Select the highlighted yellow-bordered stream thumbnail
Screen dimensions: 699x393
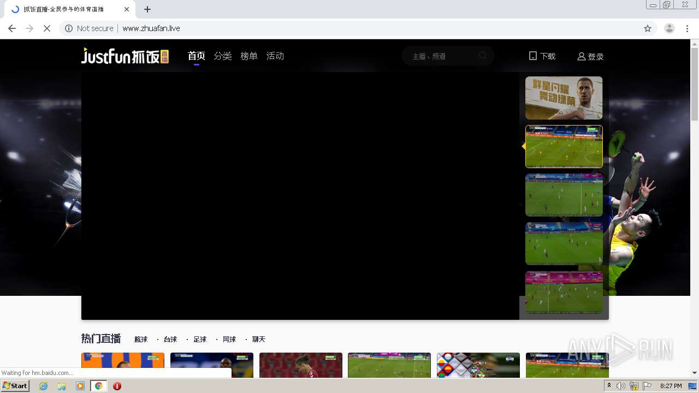pos(564,146)
